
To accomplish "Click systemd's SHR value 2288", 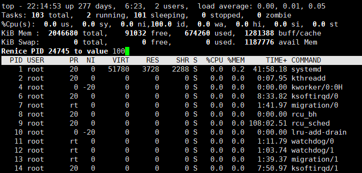I will [x=181, y=69].
